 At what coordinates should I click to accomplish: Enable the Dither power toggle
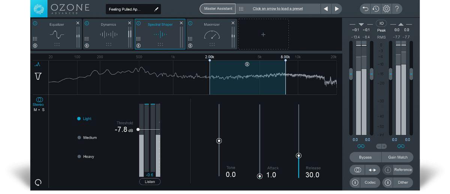tap(388, 182)
